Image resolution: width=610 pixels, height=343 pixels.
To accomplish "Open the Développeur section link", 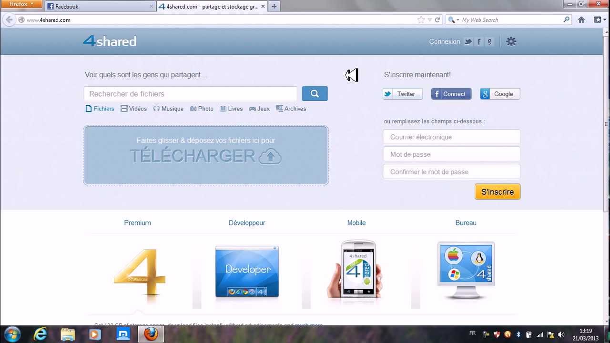I will 247,222.
